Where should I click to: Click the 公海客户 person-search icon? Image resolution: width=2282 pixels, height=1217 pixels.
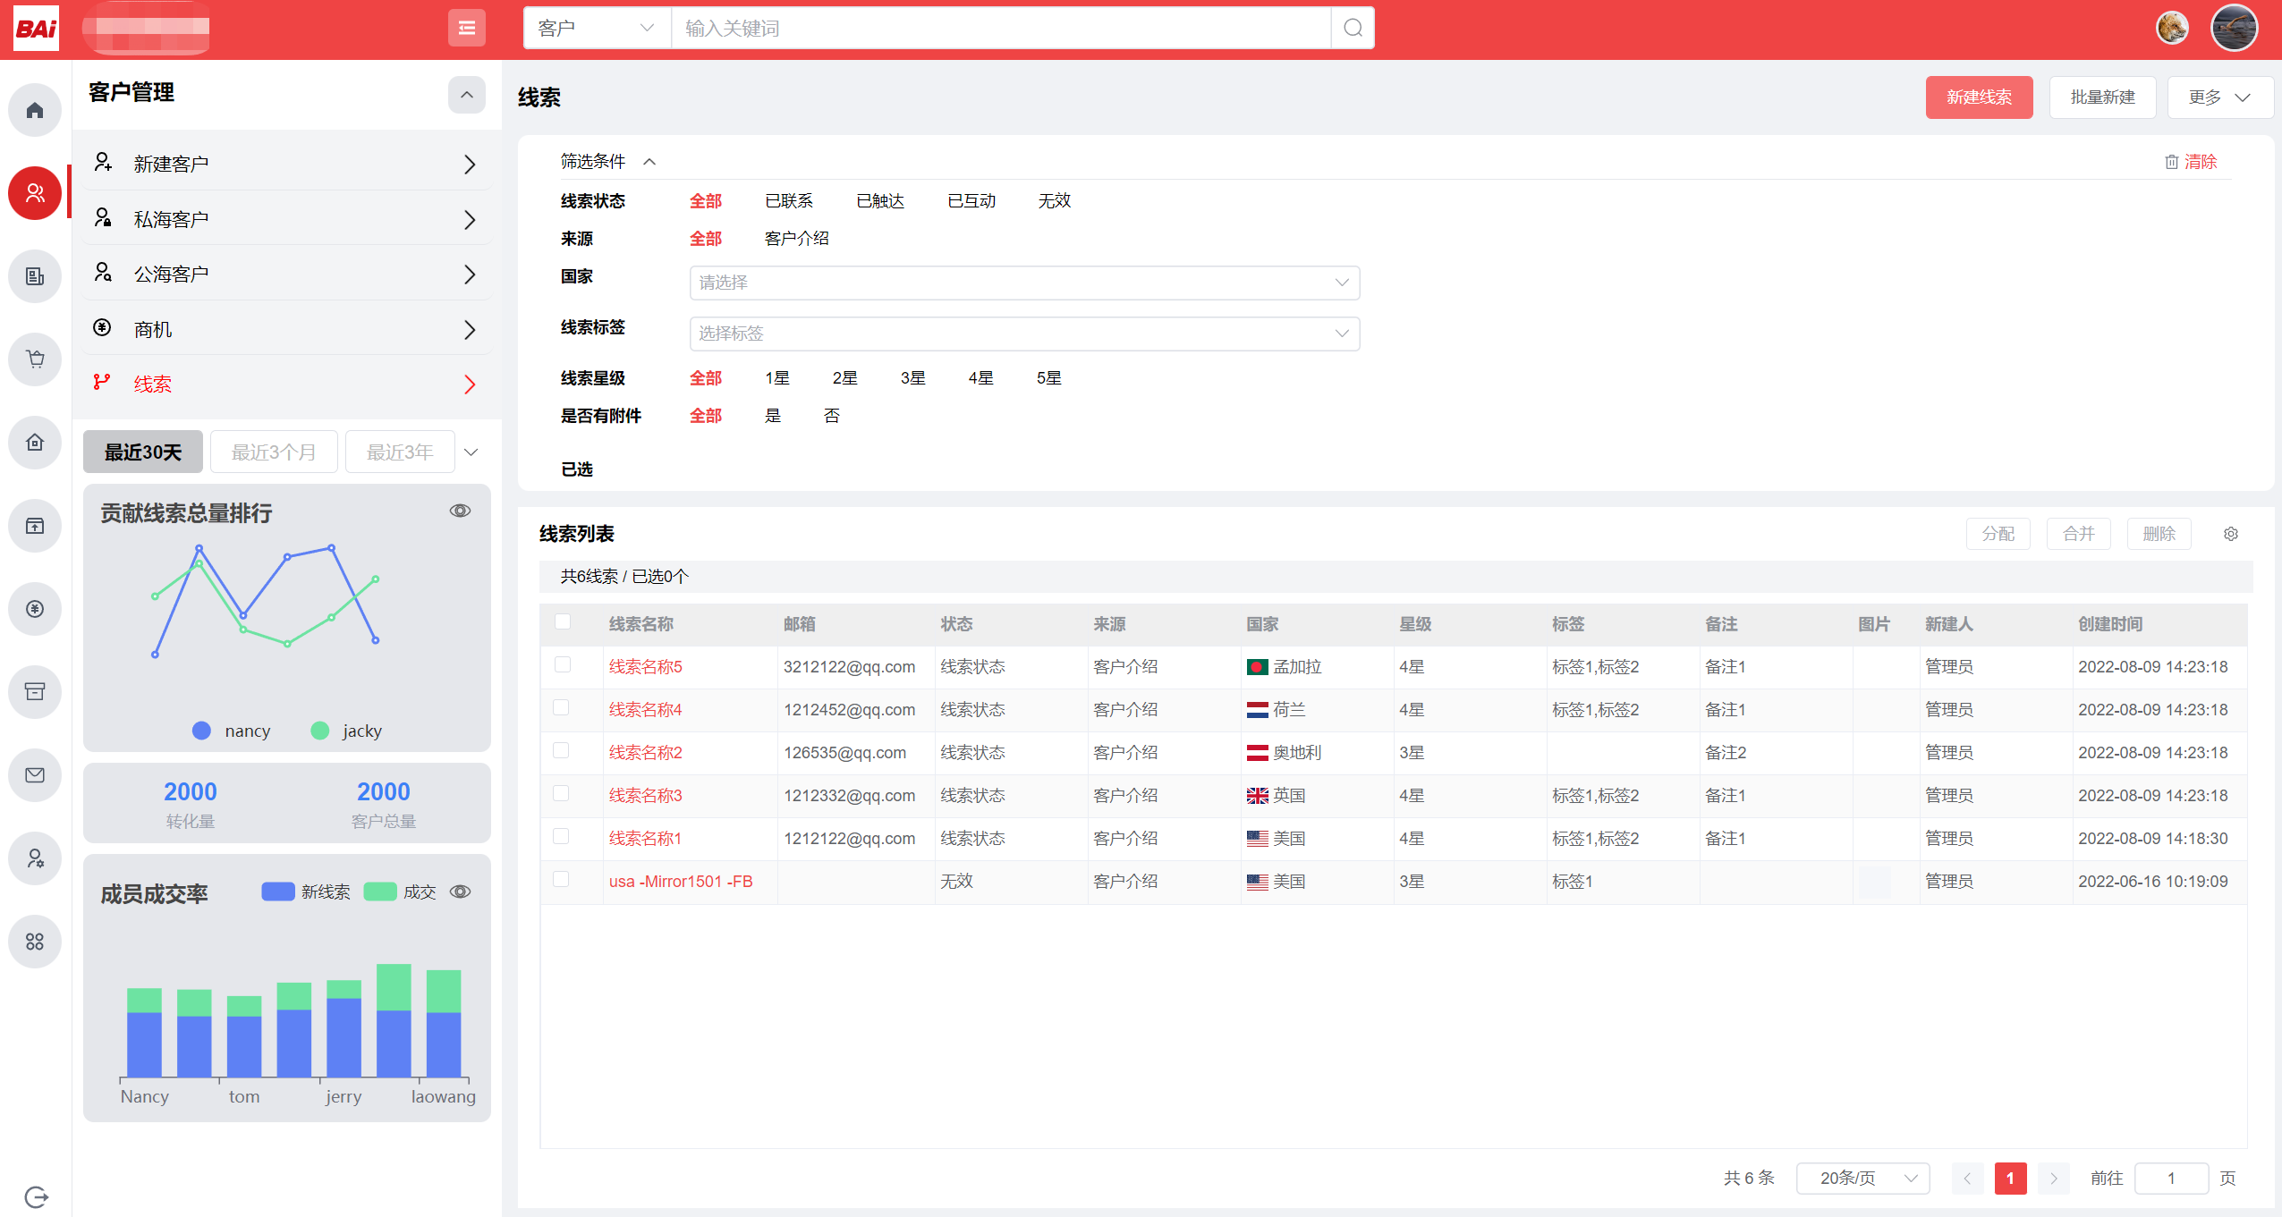pyautogui.click(x=103, y=272)
